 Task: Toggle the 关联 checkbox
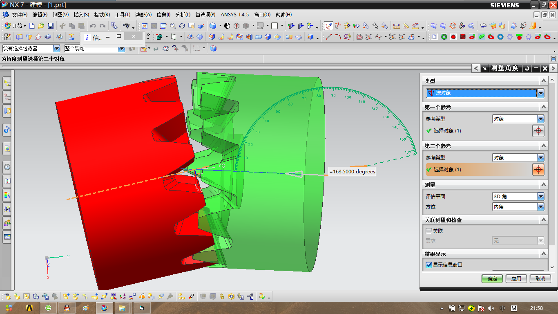tap(429, 231)
